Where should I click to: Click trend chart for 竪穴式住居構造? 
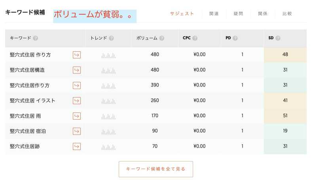pos(108,70)
